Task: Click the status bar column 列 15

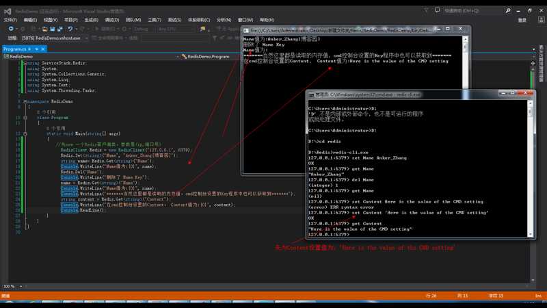Action: pos(463,296)
